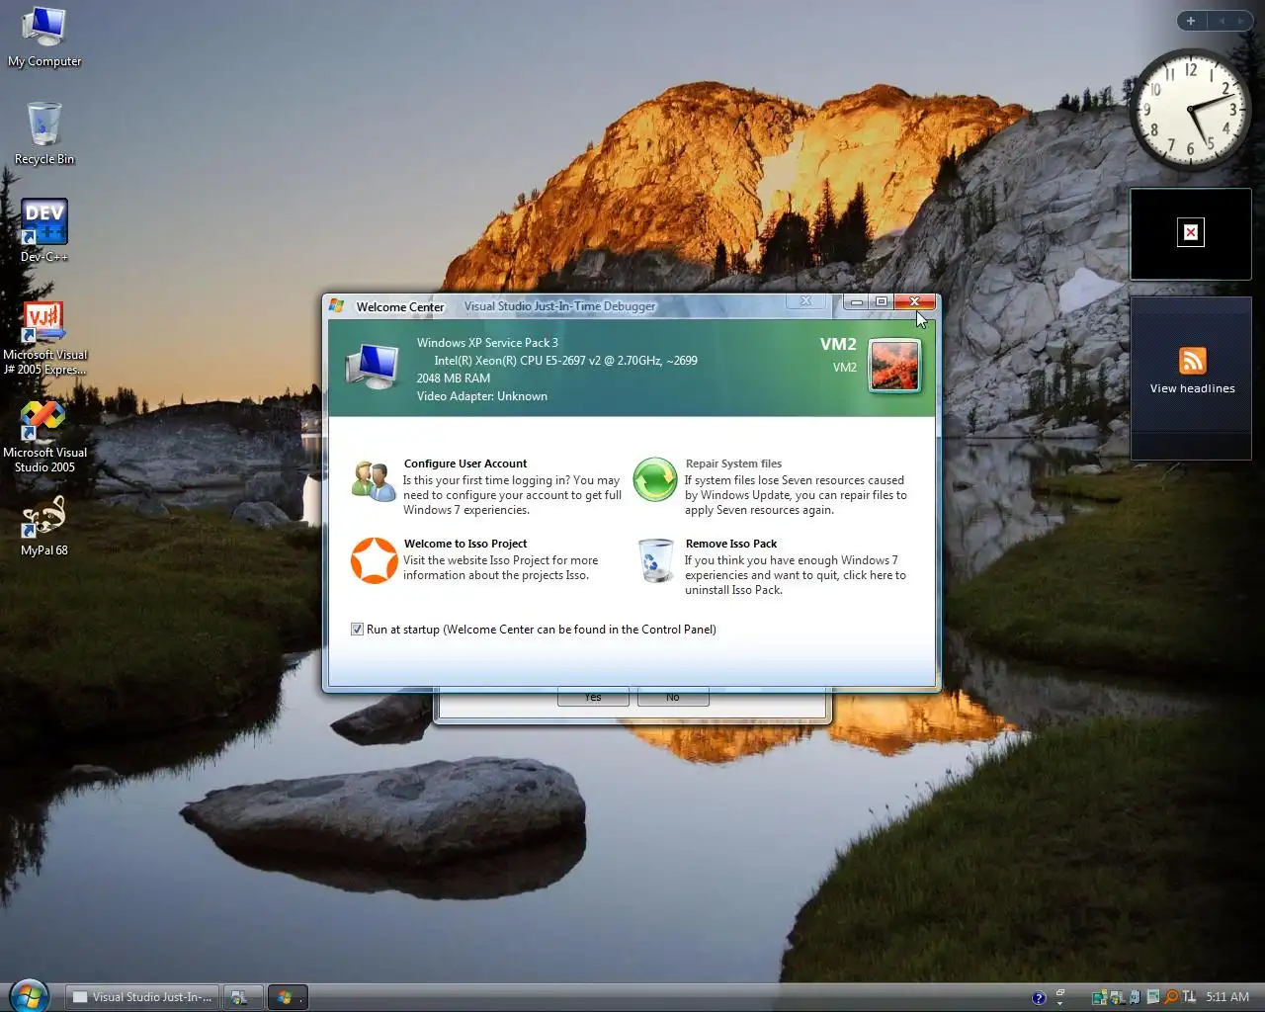Click the sidebar next page arrow
1265x1012 pixels.
[x=1241, y=21]
